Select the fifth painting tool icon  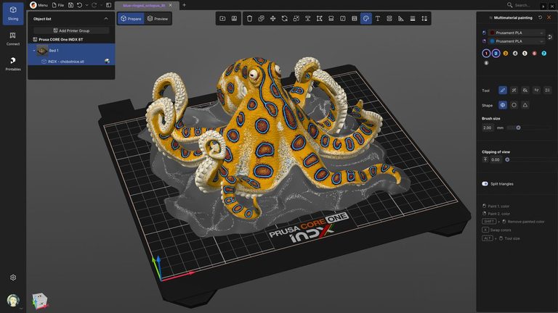pyautogui.click(x=547, y=90)
